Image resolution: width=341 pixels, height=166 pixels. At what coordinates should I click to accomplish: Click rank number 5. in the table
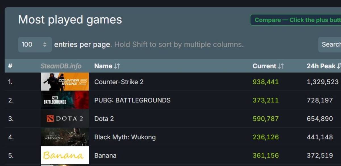point(11,156)
